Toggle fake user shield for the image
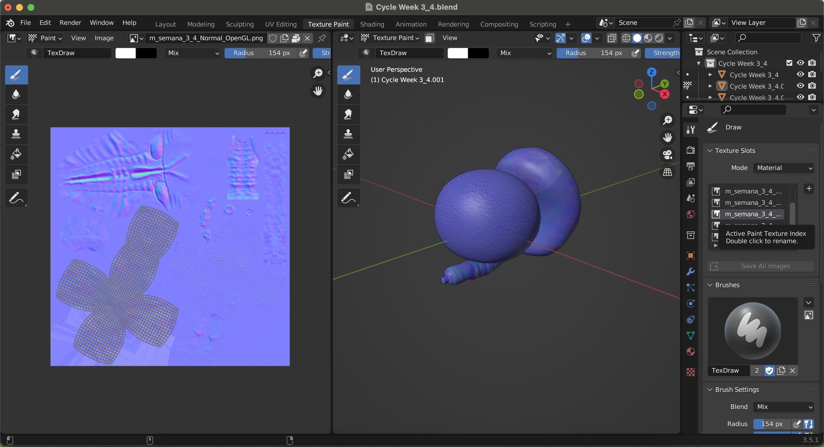 point(273,38)
